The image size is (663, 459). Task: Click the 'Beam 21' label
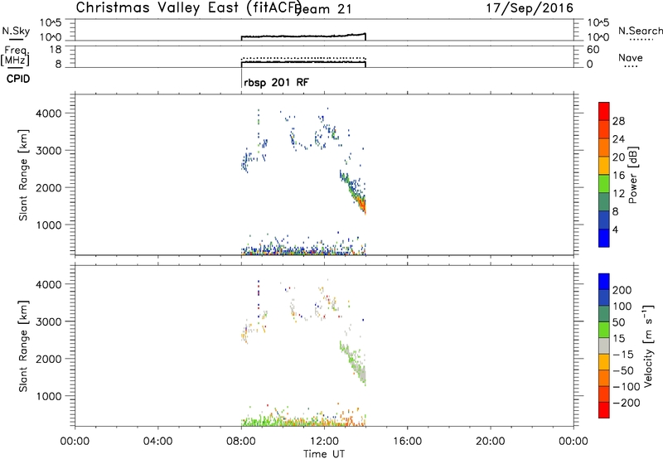pyautogui.click(x=324, y=9)
